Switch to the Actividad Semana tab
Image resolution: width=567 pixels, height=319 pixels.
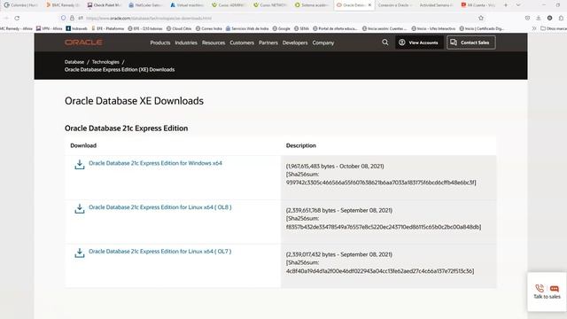436,5
